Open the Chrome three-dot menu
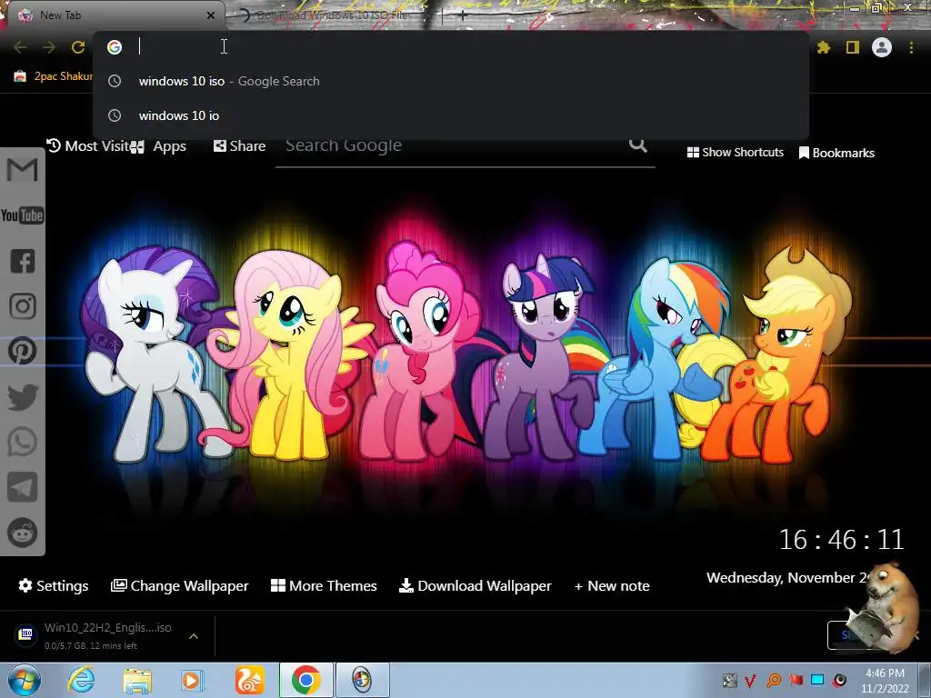This screenshot has width=931, height=698. (x=911, y=47)
